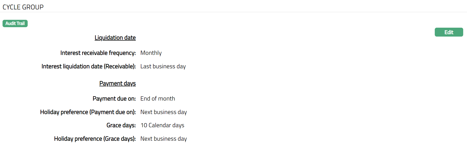
Task: Click the Audit Trail button
Action: click(x=15, y=24)
